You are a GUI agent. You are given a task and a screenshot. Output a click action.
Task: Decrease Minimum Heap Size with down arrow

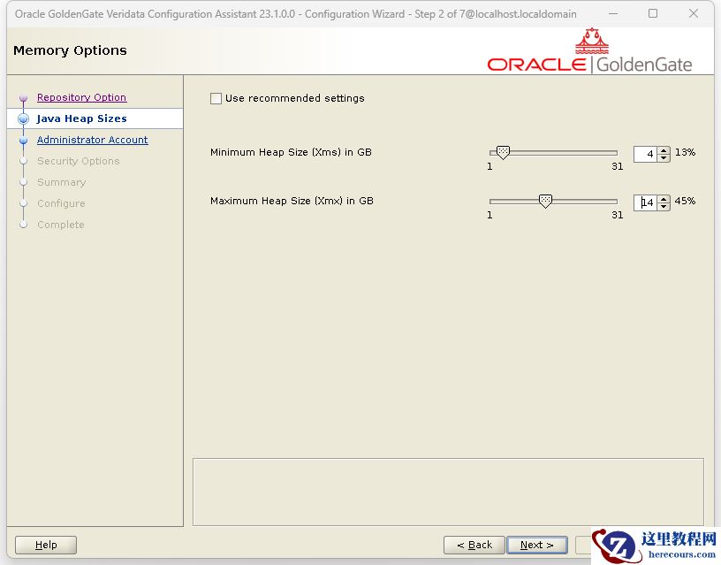pyautogui.click(x=664, y=157)
